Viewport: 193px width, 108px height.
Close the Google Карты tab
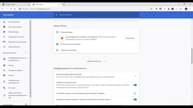tap(29, 4)
